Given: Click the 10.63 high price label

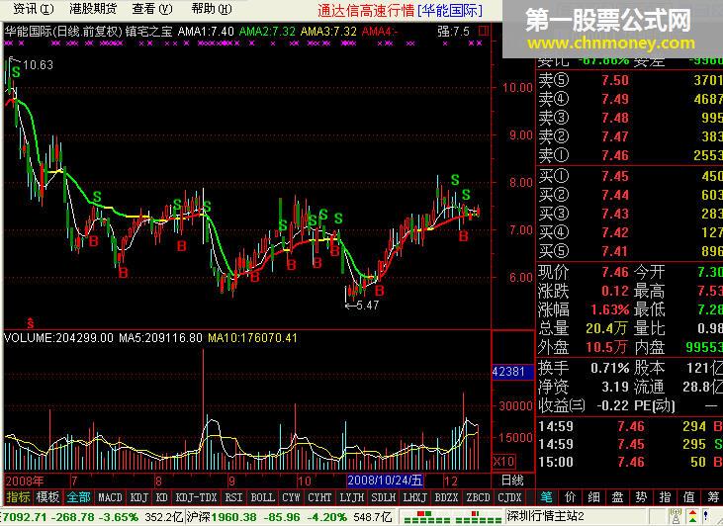Looking at the screenshot, I should [x=38, y=65].
